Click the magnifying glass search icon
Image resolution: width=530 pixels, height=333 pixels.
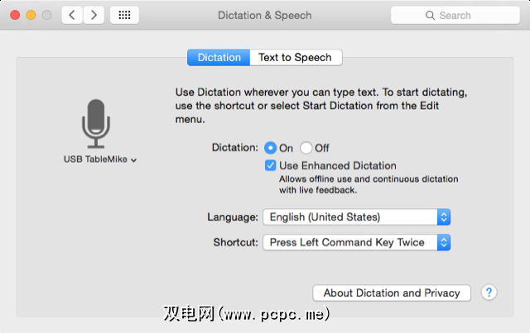[x=429, y=16]
